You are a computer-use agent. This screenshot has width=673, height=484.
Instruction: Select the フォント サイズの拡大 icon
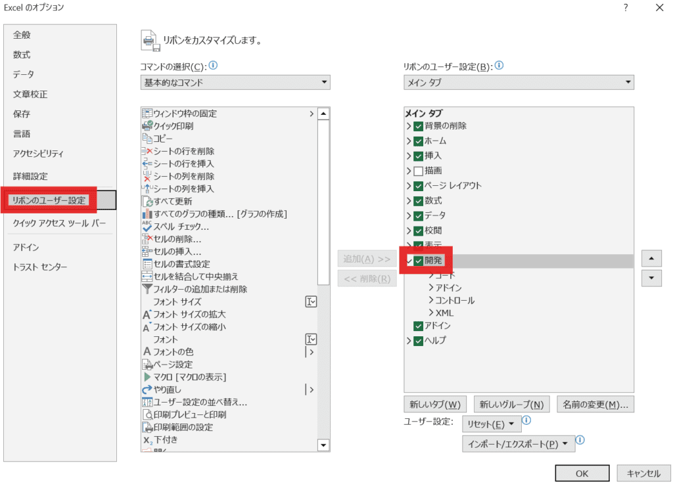click(147, 314)
